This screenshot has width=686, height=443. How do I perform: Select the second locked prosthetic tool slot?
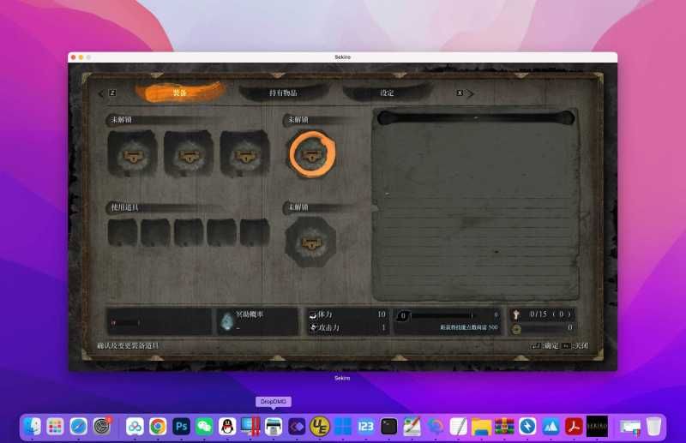coord(189,153)
